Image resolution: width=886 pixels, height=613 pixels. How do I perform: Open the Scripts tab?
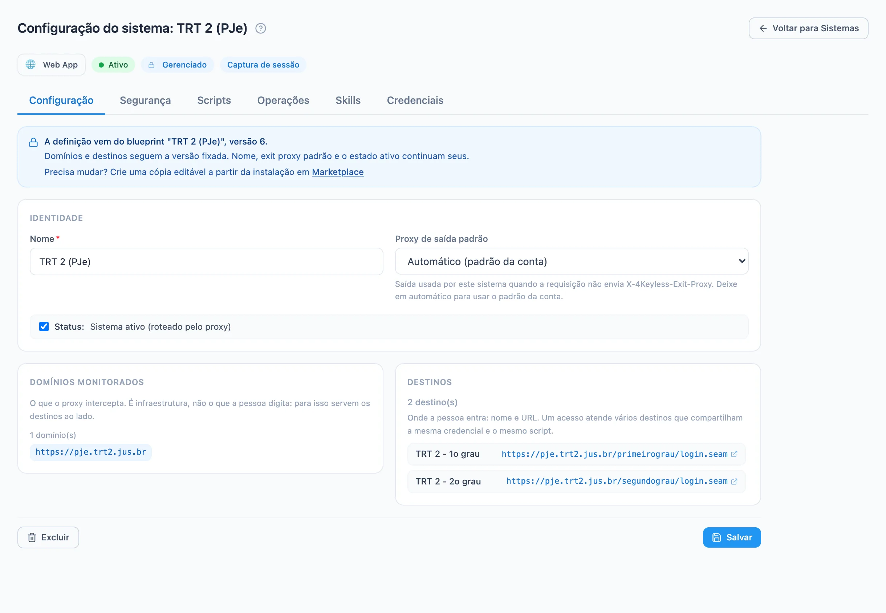click(x=214, y=100)
